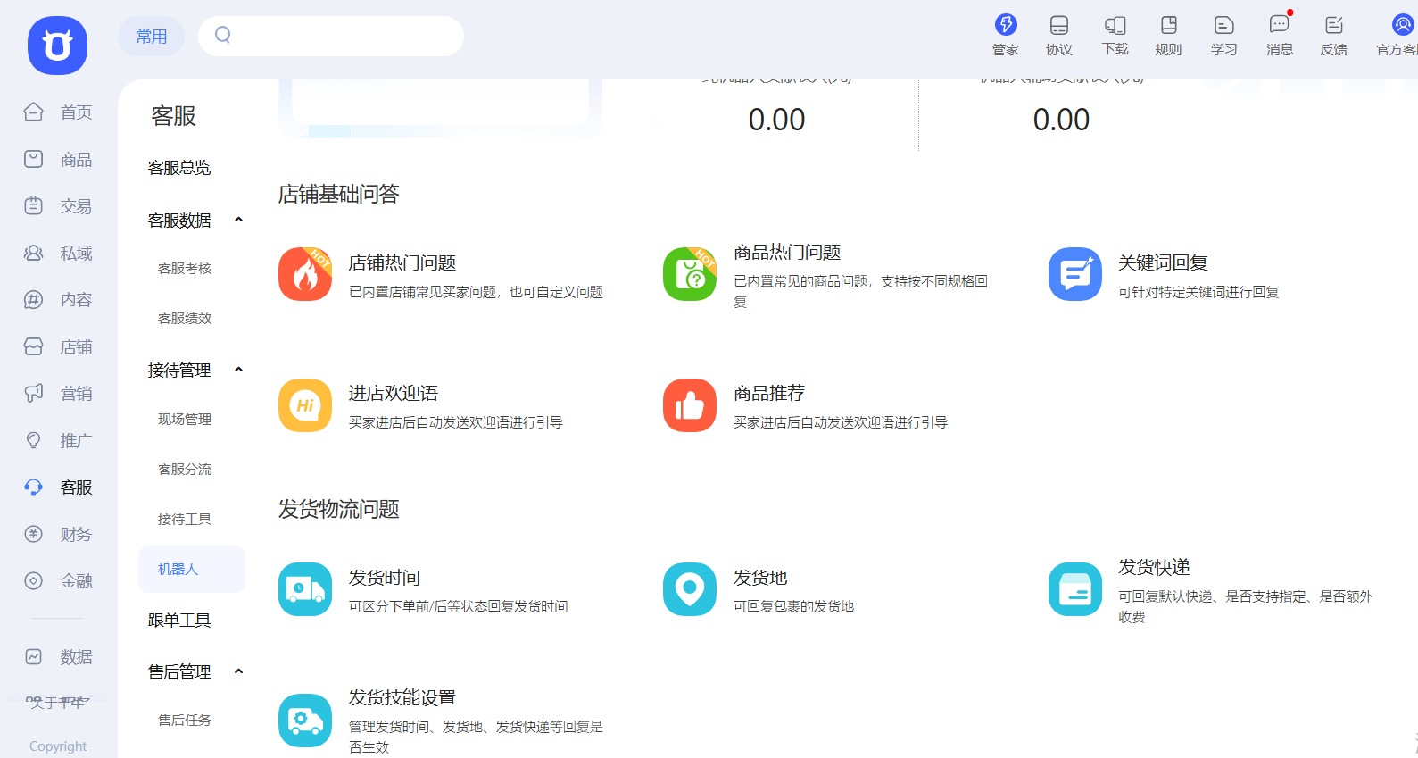Open the 下载 download icon
The width and height of the screenshot is (1418, 758).
(1115, 25)
